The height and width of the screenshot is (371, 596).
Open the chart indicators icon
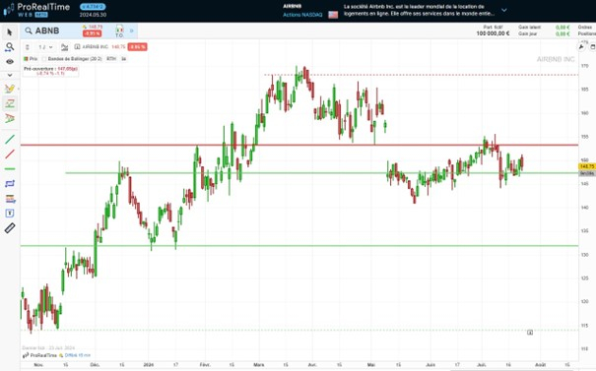point(65,47)
